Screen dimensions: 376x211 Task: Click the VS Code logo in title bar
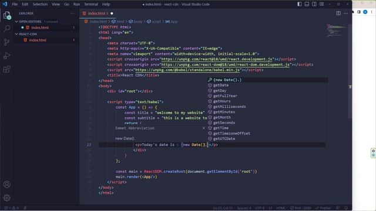[x=5, y=4]
